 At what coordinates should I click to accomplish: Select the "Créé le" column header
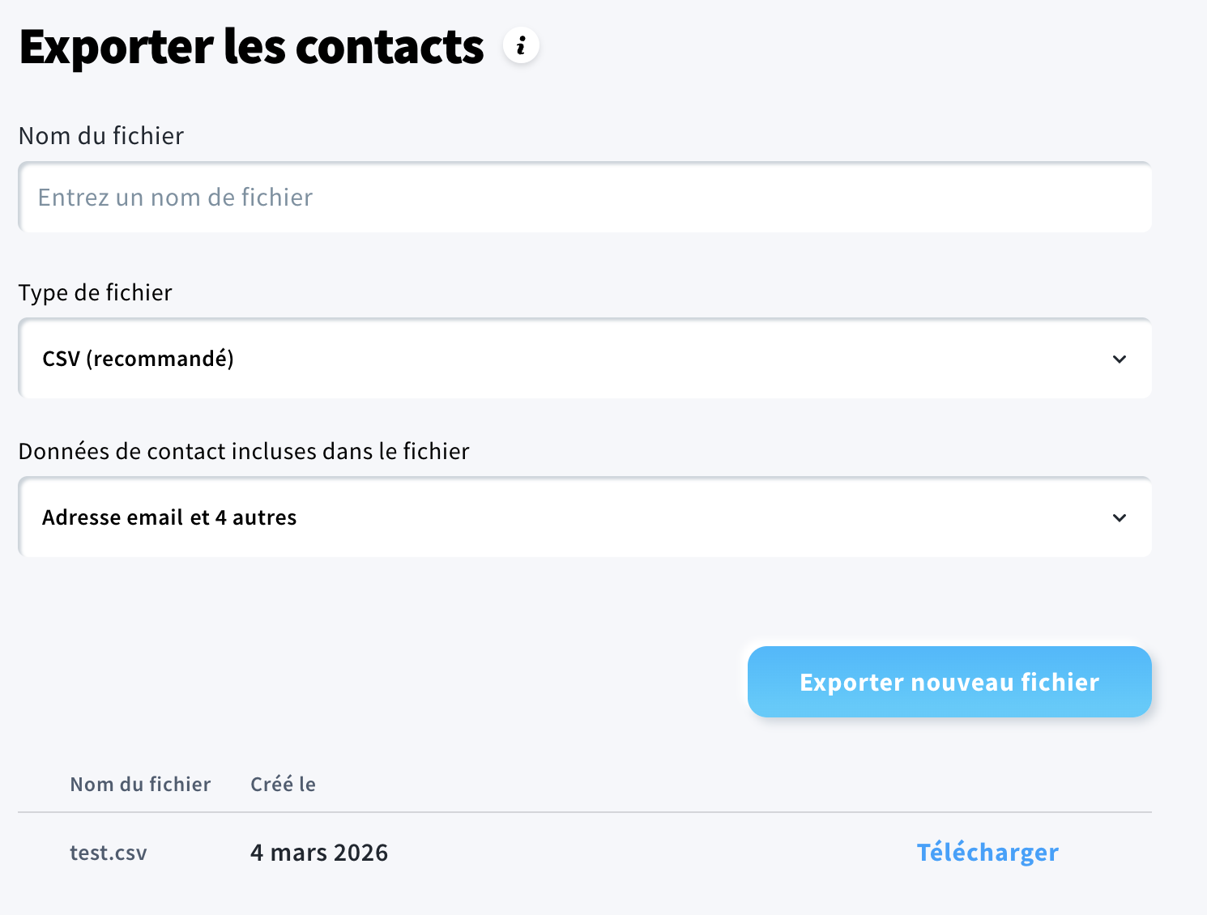[x=282, y=784]
